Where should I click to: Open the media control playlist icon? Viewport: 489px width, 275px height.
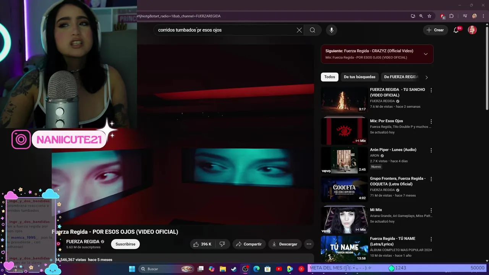click(465, 16)
